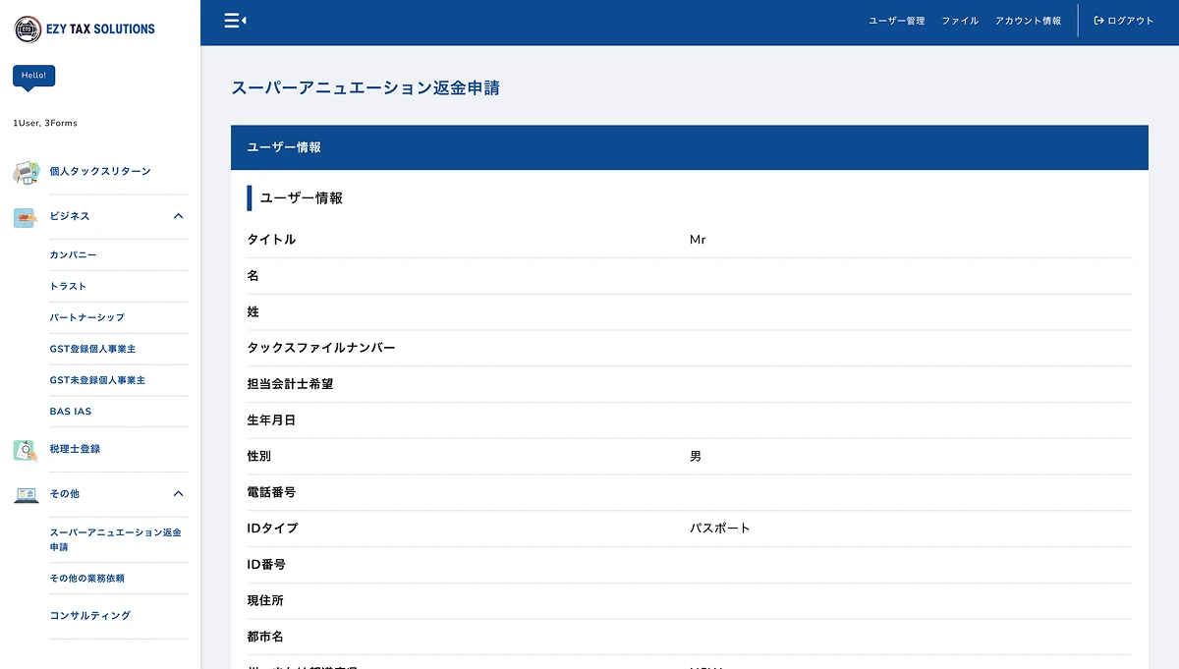Open パートナーシップ sidebar link
Viewport: 1179px width, 669px height.
click(x=87, y=318)
